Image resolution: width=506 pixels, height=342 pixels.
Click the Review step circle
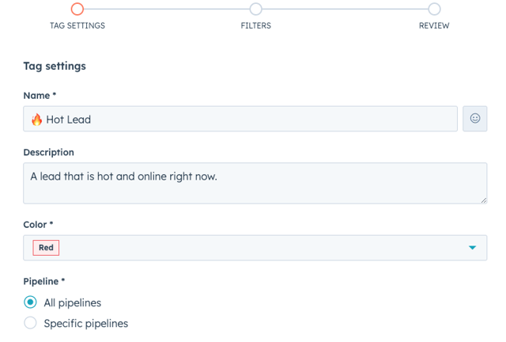[x=434, y=9]
